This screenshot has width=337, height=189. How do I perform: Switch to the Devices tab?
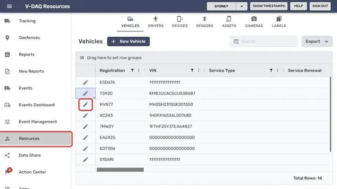180,22
